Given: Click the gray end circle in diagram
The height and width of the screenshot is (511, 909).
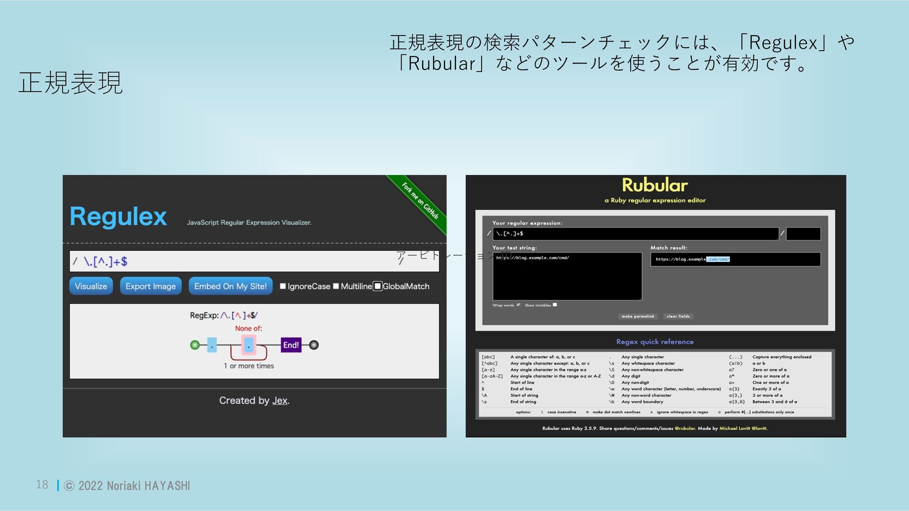Looking at the screenshot, I should [314, 345].
